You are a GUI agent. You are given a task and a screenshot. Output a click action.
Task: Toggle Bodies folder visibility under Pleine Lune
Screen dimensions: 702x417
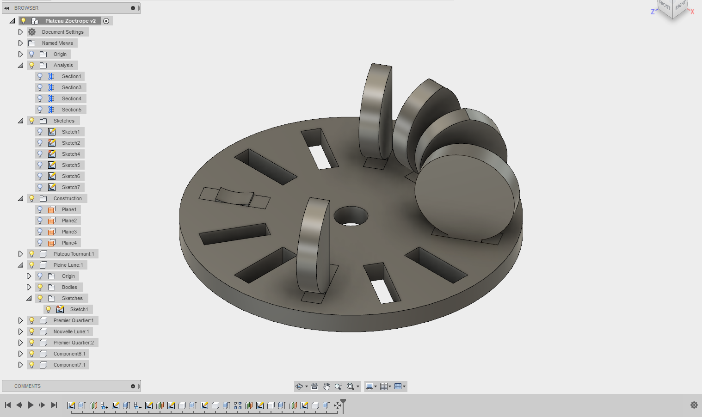[x=40, y=287]
